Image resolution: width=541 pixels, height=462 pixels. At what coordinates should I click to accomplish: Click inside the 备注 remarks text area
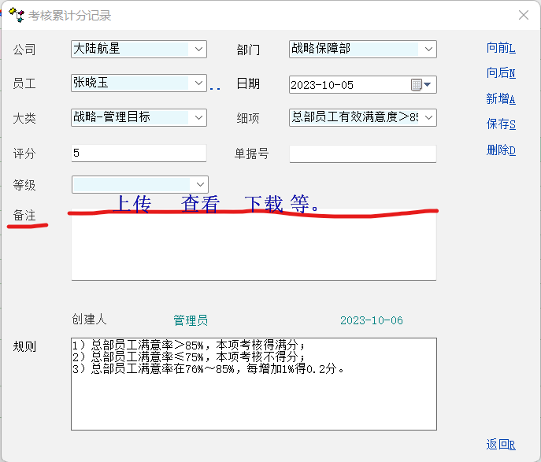pos(254,248)
